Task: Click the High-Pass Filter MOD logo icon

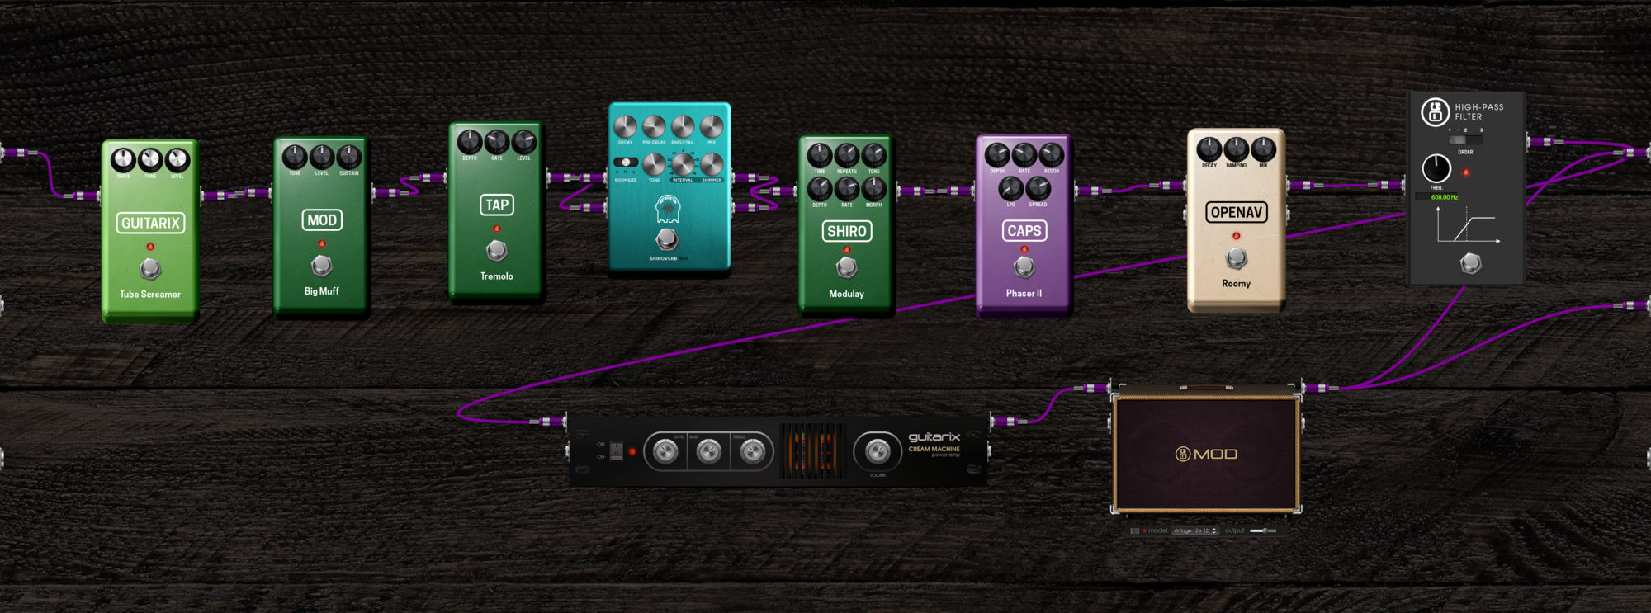Action: click(1435, 111)
